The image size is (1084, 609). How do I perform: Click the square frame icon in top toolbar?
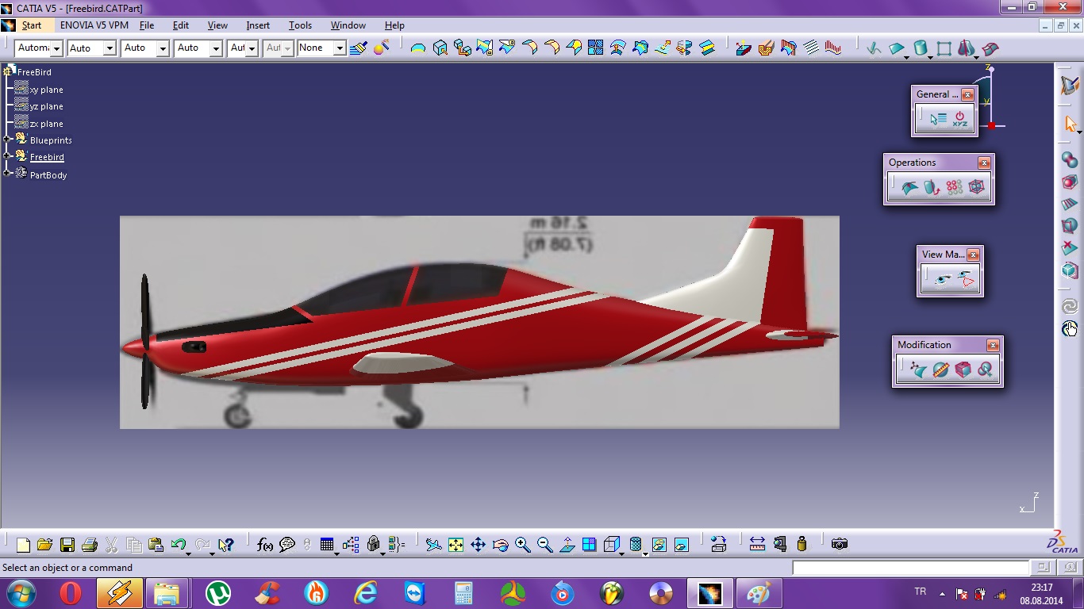pos(944,48)
